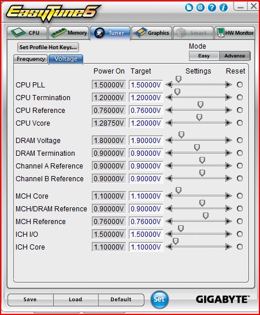The image size is (260, 315).
Task: Go to the Graphics tab
Action: tap(152, 33)
